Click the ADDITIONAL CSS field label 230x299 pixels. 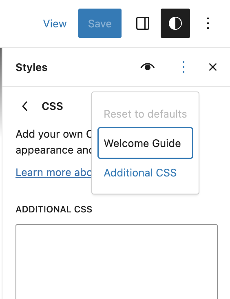54,209
